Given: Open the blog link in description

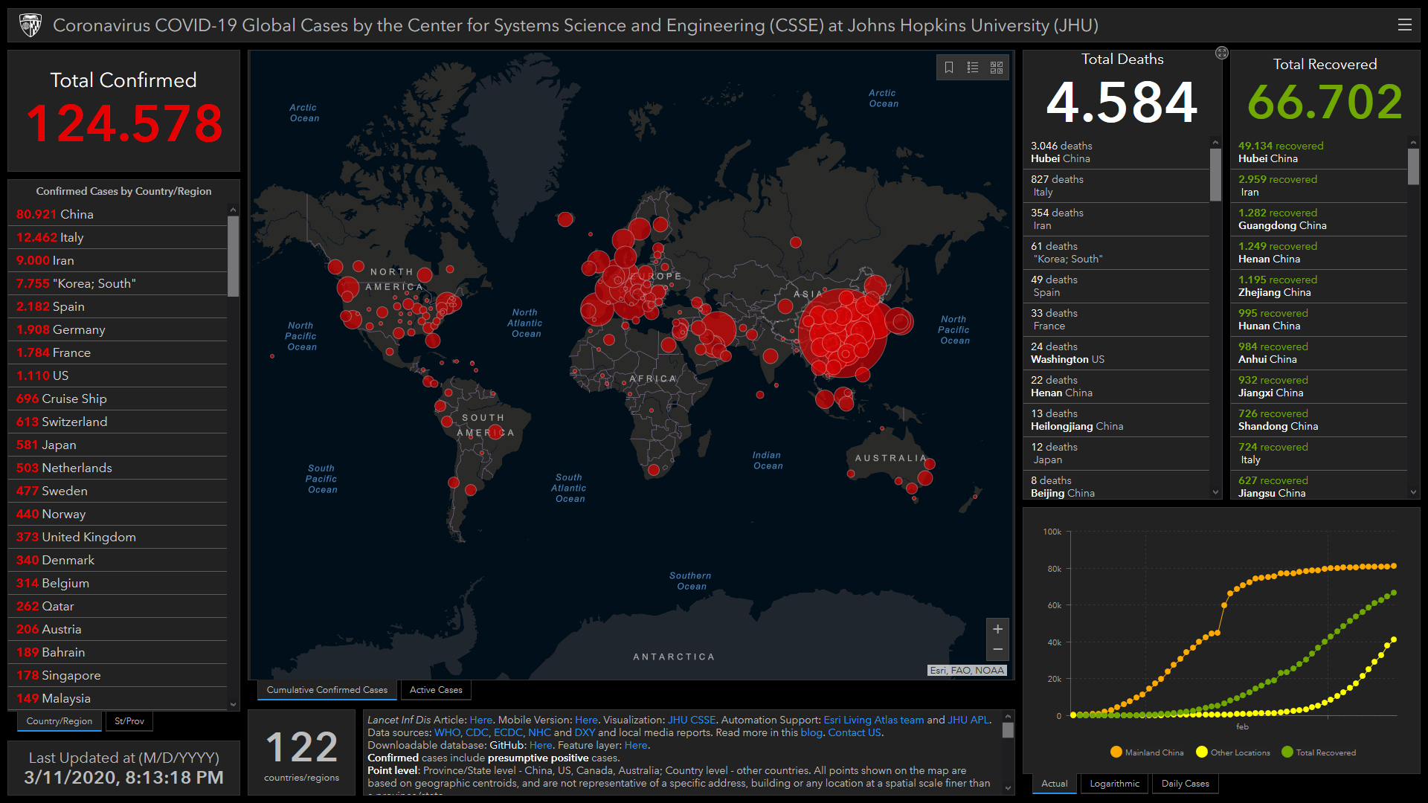Looking at the screenshot, I should coord(811,732).
